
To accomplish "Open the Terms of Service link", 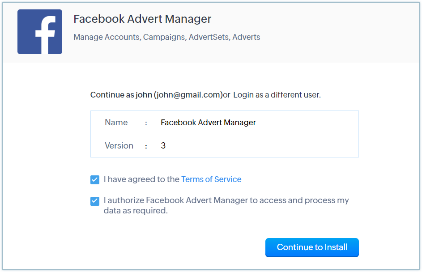I will coord(211,179).
